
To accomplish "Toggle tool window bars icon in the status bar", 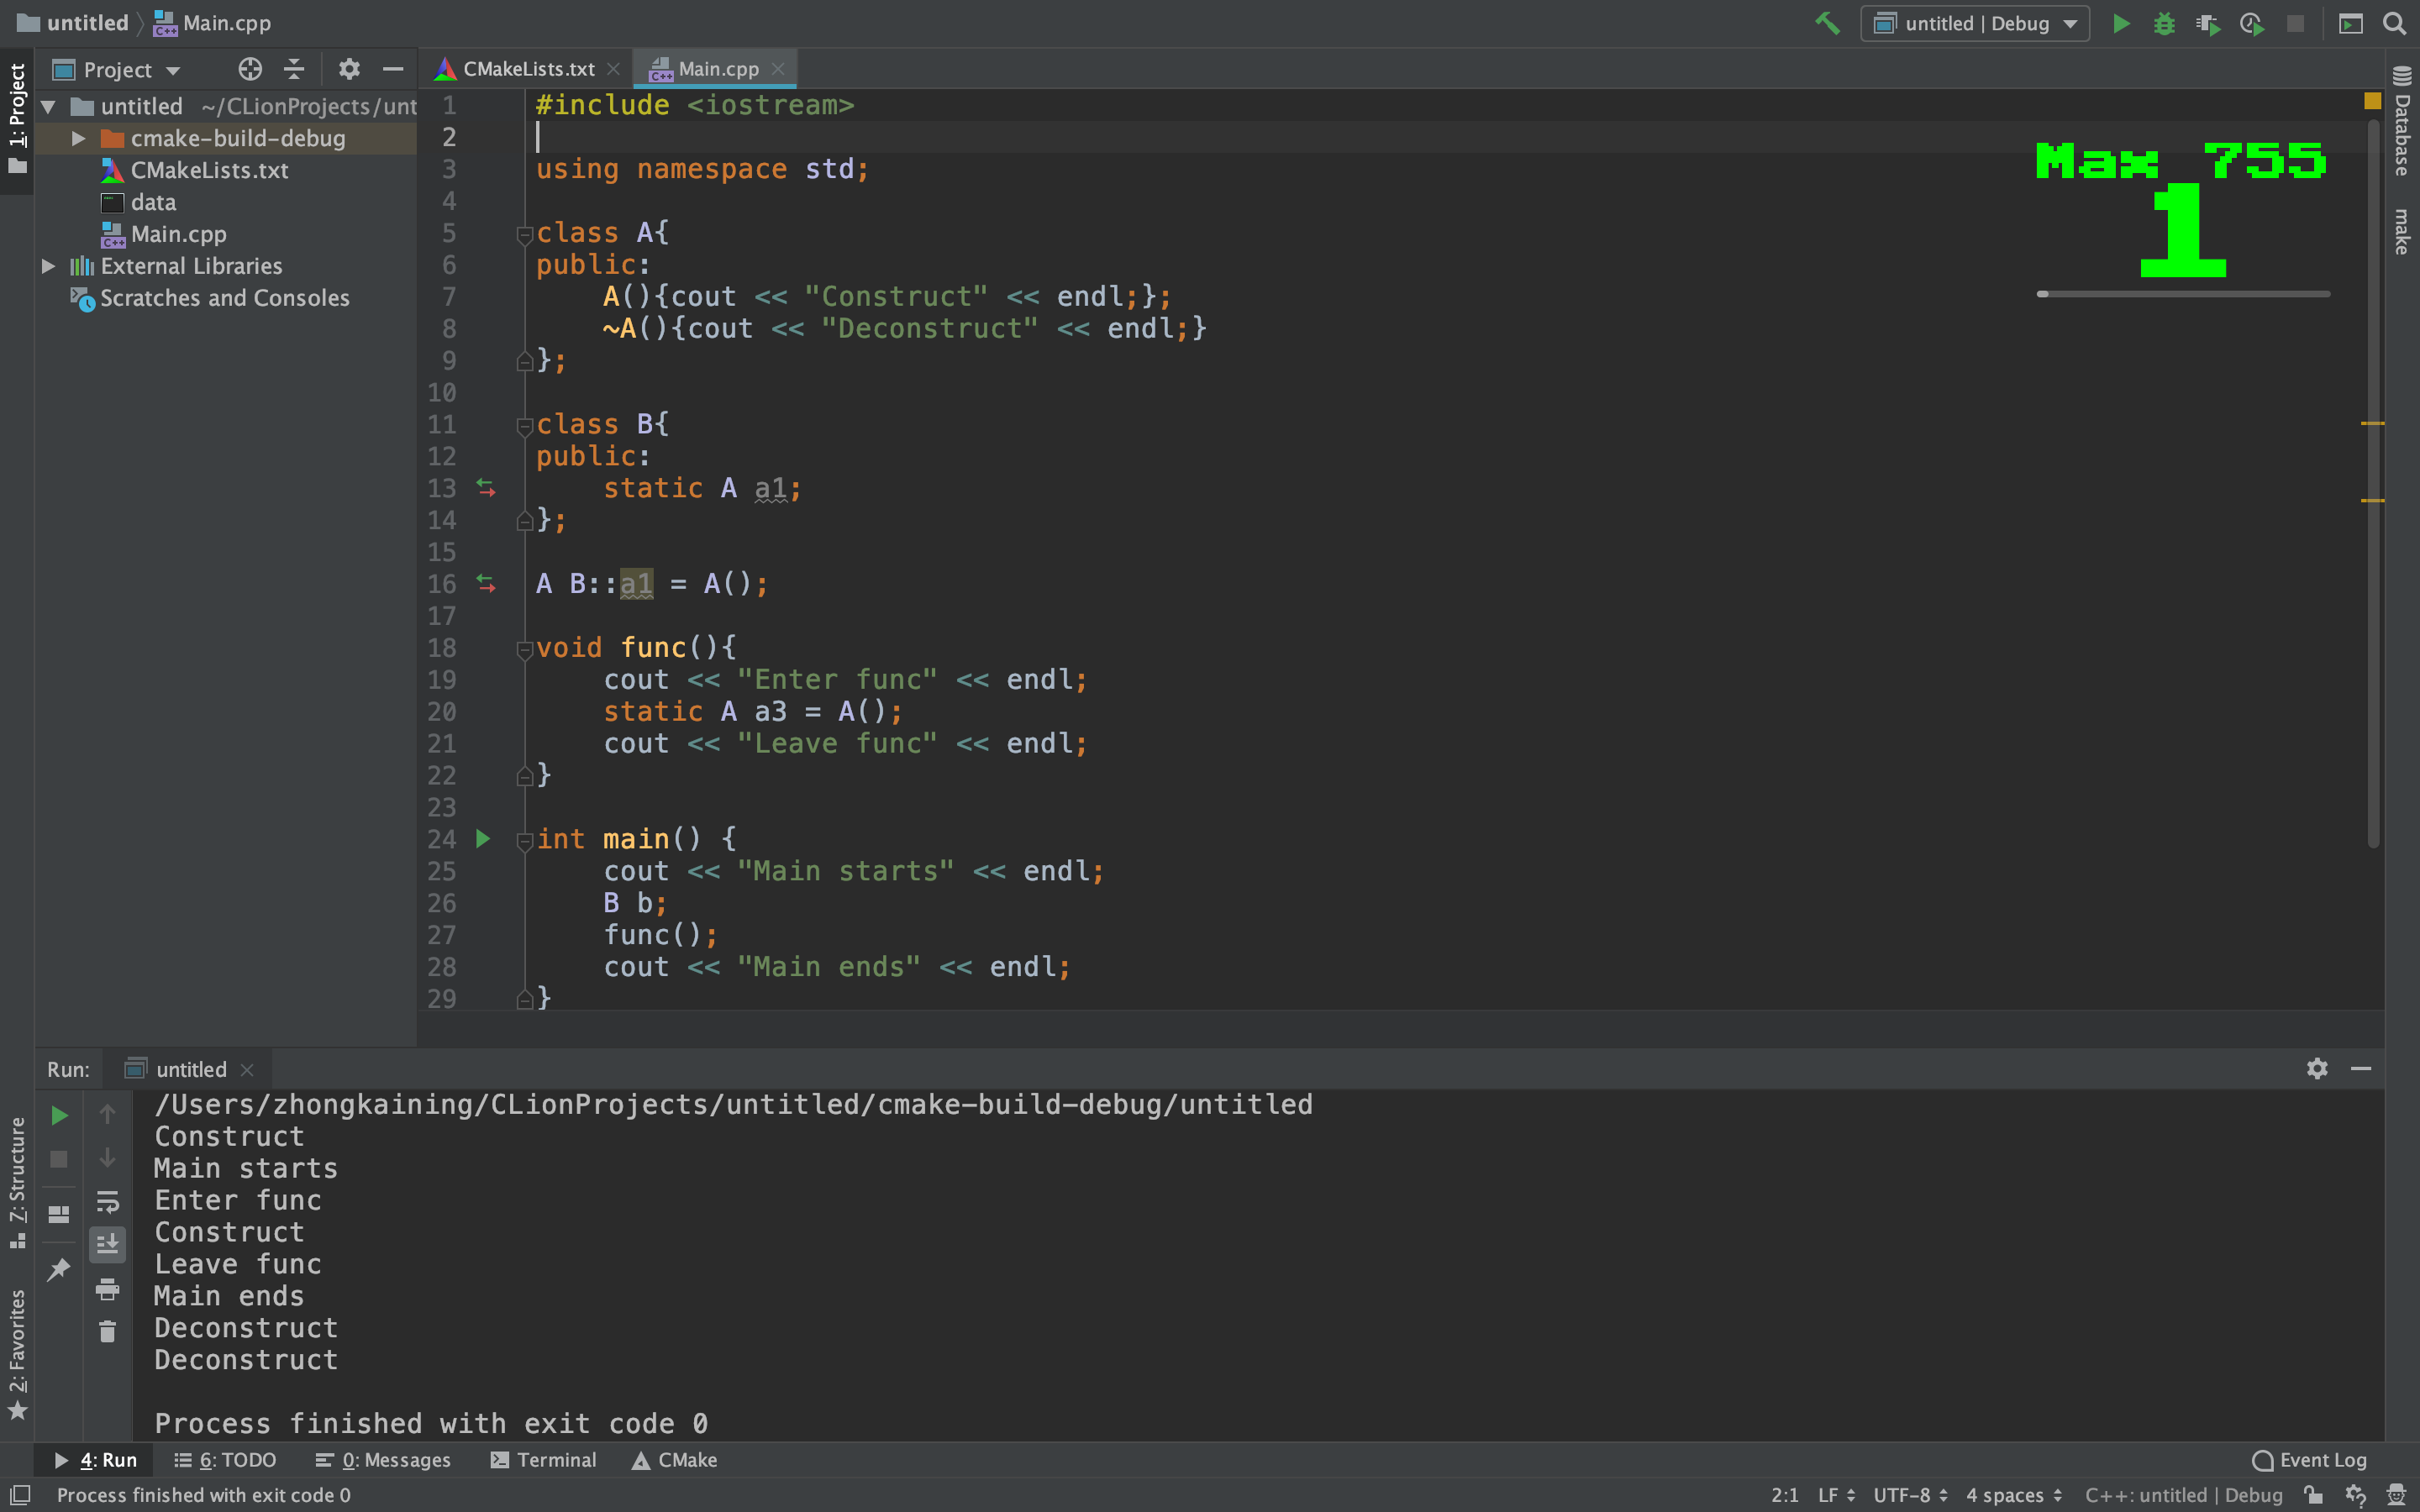I will coord(20,1495).
